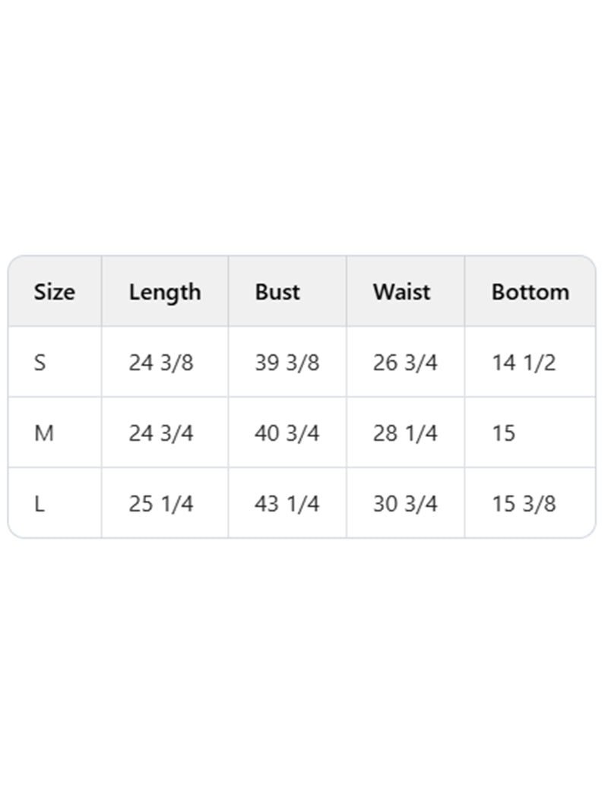The width and height of the screenshot is (608, 798).
Task: Click the 28 1/4 waist cell
Action: [405, 433]
